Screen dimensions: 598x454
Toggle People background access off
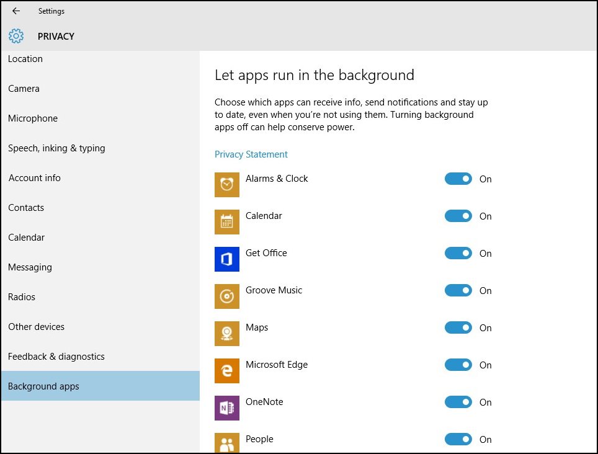(x=458, y=438)
